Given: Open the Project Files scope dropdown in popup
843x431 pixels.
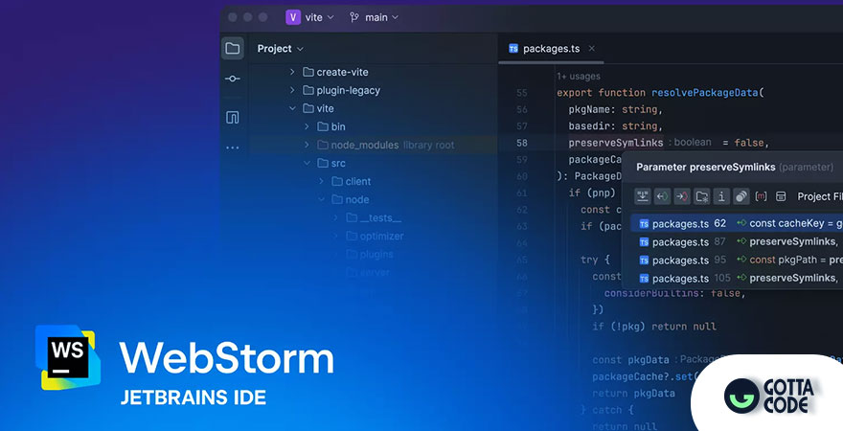Looking at the screenshot, I should click(x=819, y=196).
